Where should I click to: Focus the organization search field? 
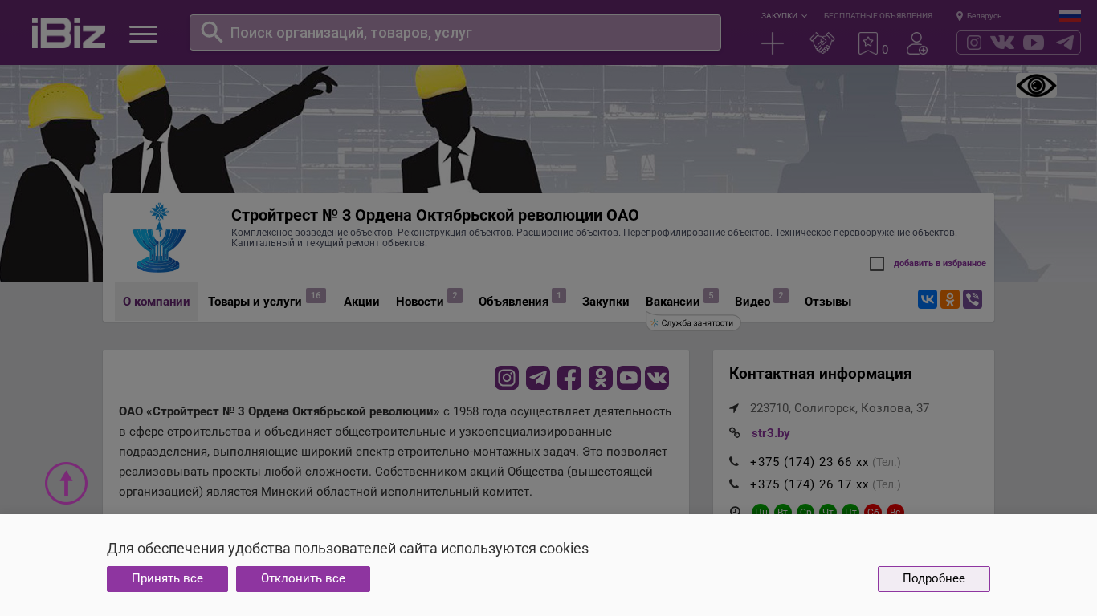[455, 33]
